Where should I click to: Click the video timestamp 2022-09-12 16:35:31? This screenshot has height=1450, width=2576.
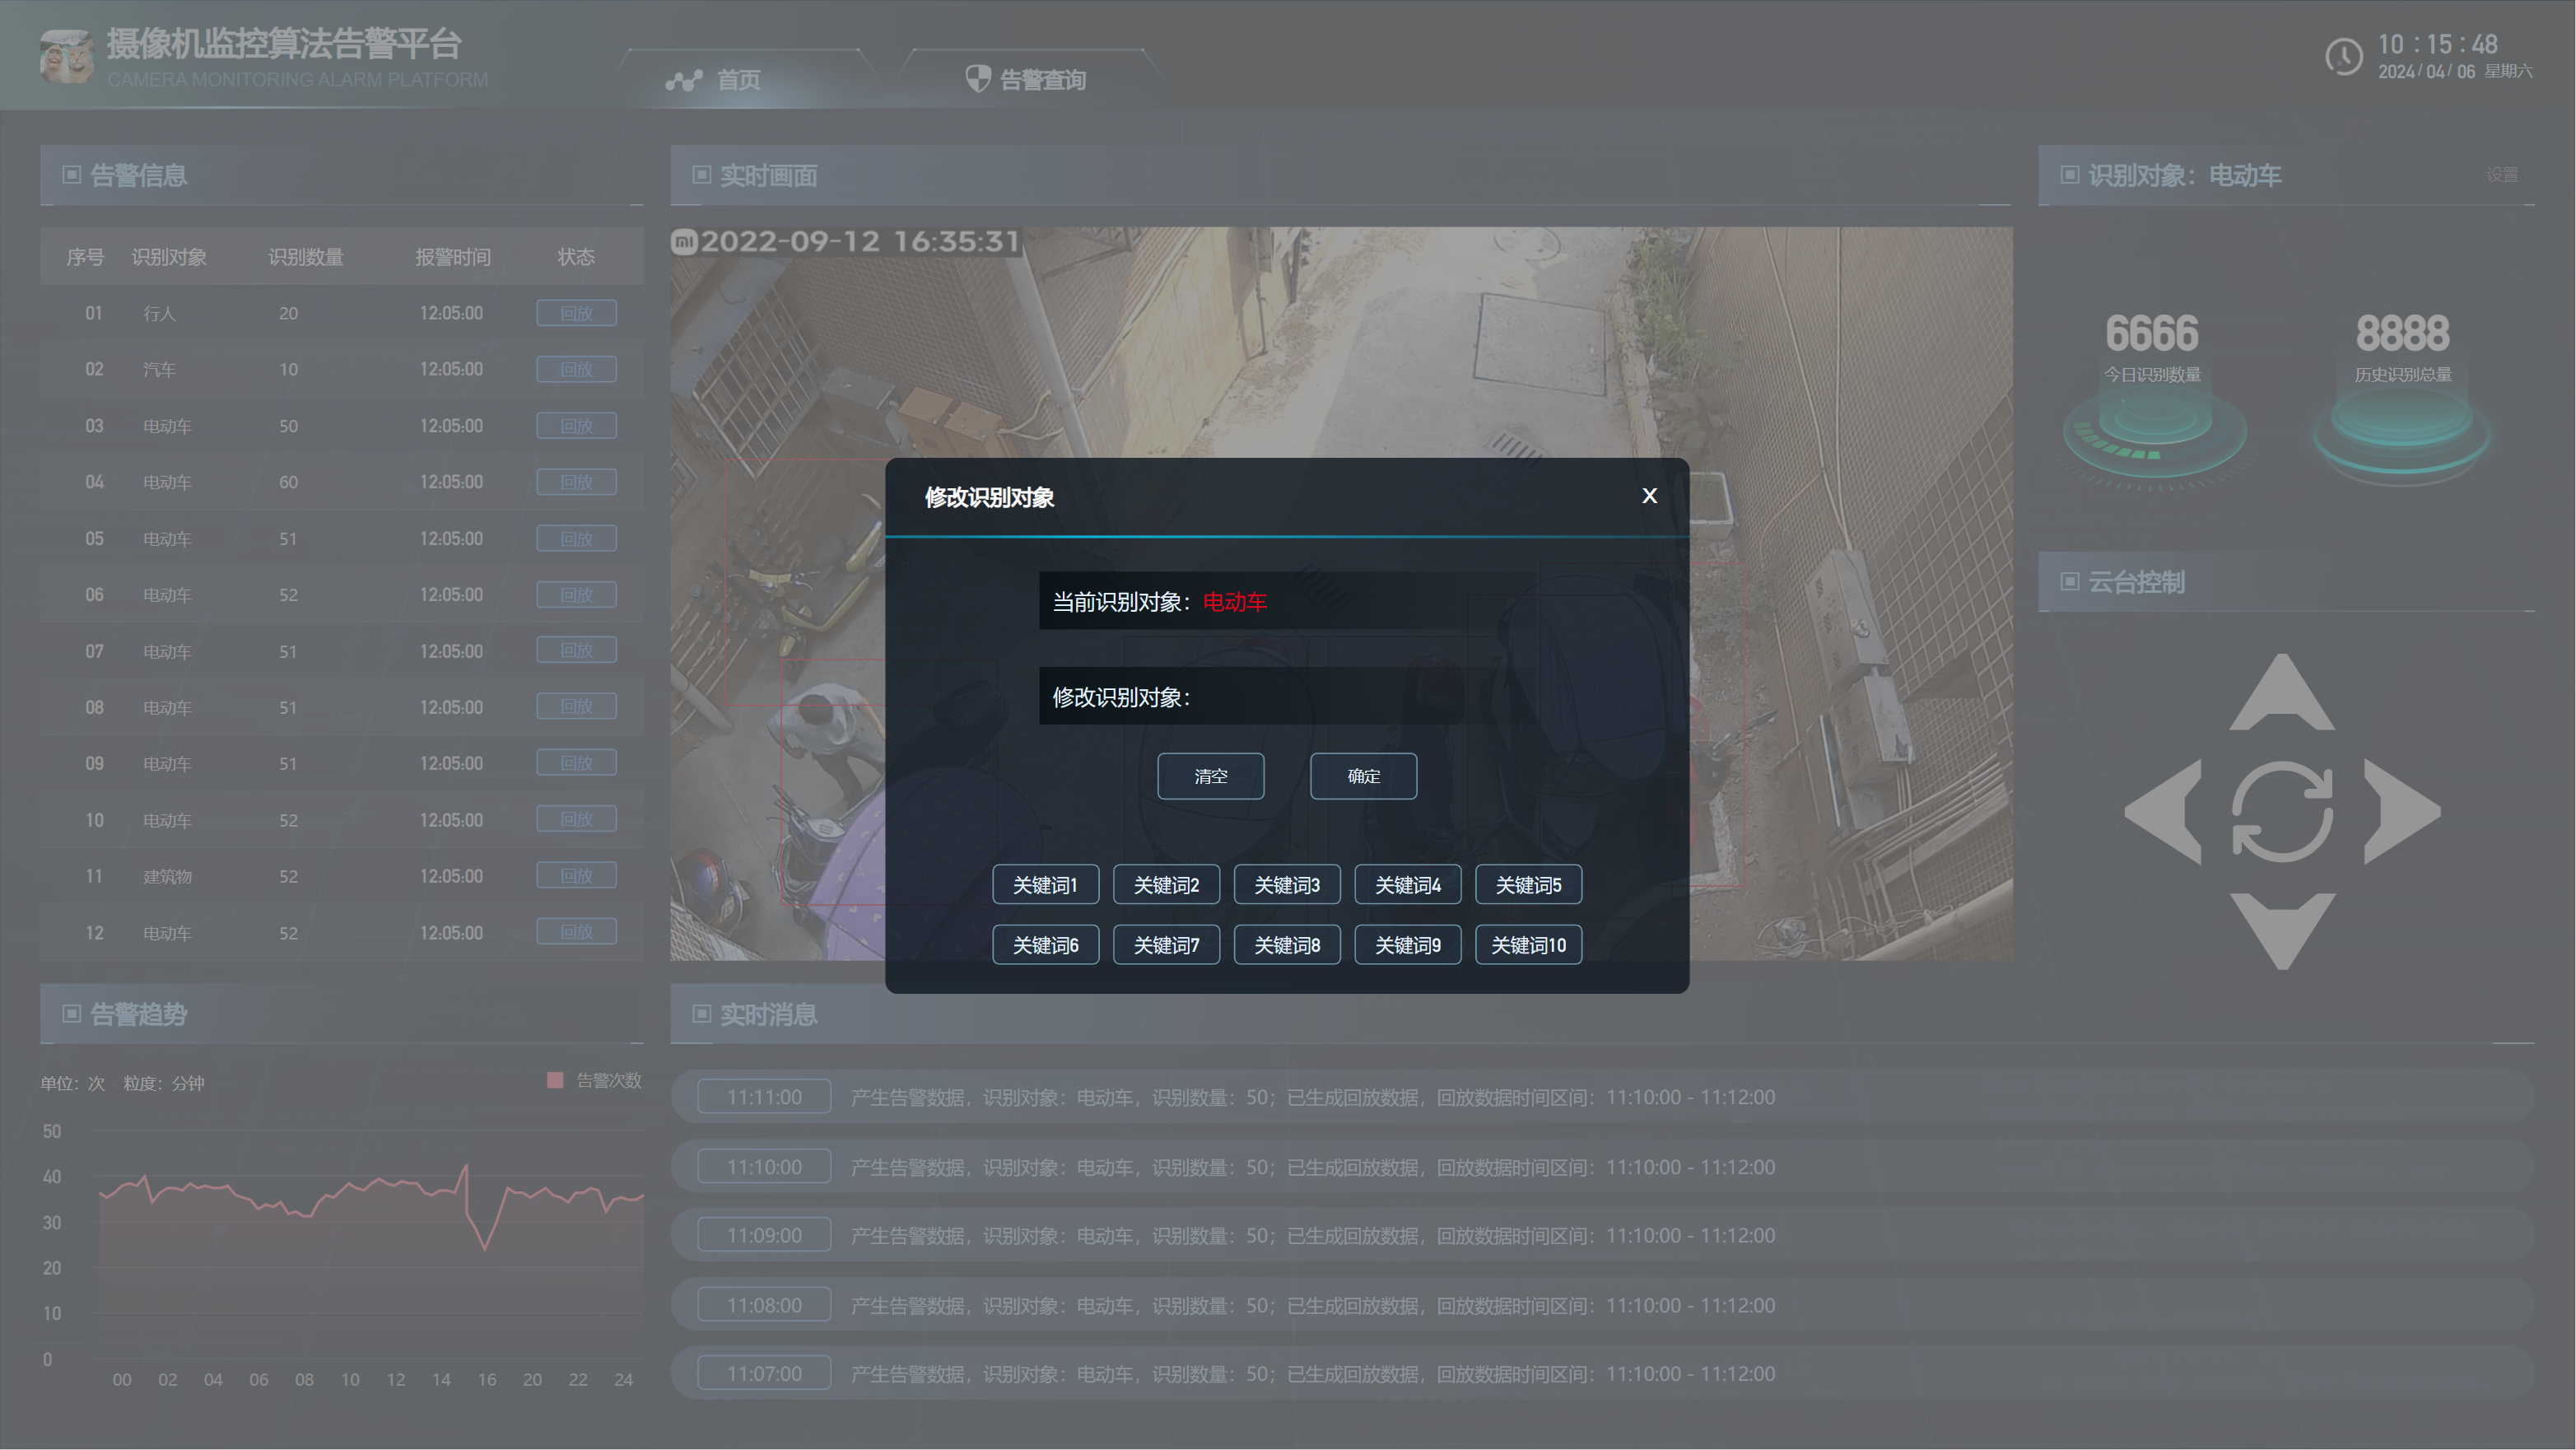[x=859, y=241]
